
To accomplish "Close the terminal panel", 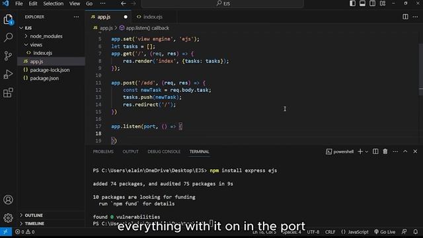I will (x=415, y=151).
